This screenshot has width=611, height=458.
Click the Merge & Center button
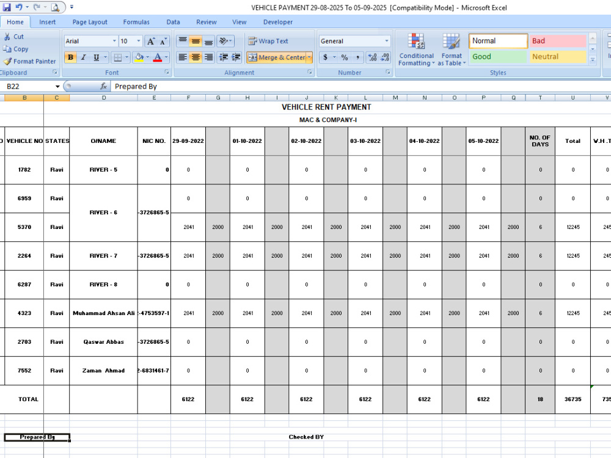pos(276,57)
